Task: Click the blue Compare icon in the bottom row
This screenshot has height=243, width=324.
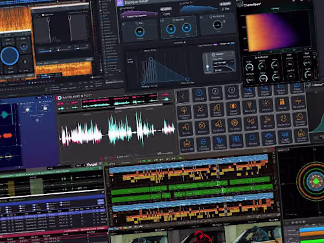Action: pos(236,141)
